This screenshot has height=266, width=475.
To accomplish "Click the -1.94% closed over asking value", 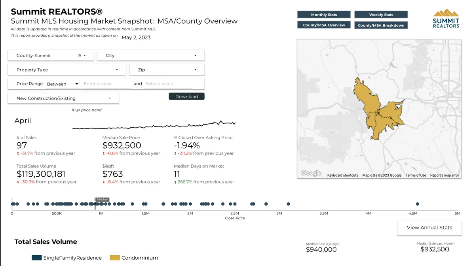I will pyautogui.click(x=186, y=145).
